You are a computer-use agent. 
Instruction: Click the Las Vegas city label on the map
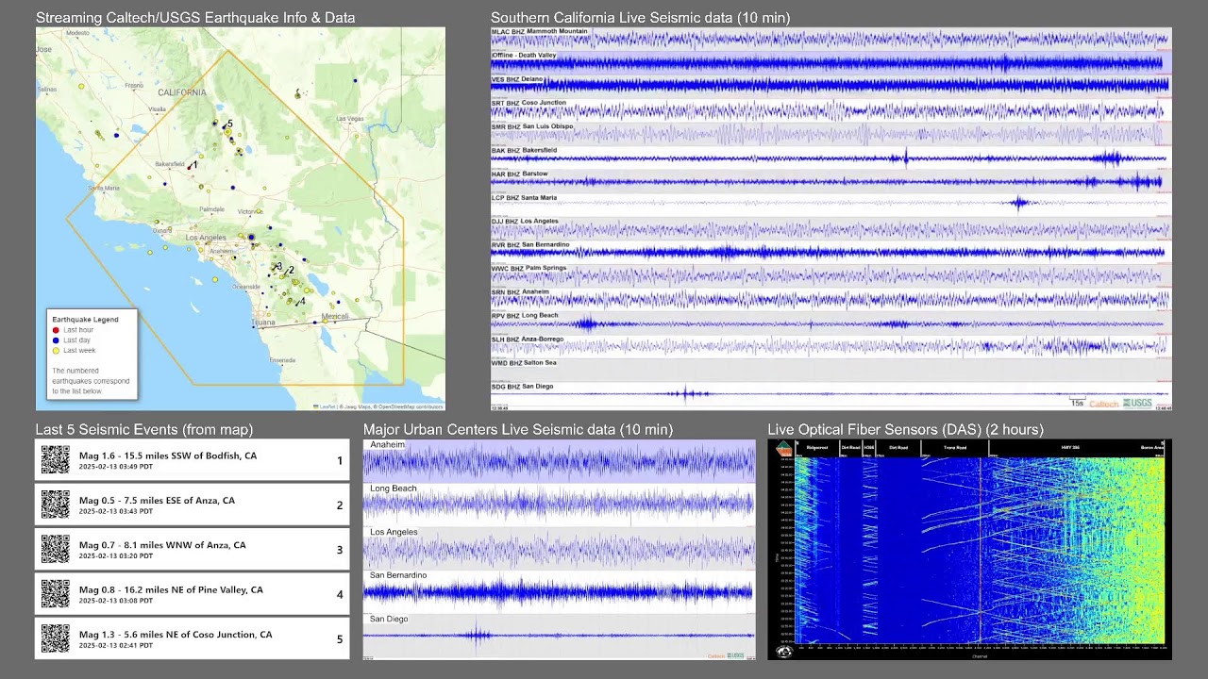(350, 119)
